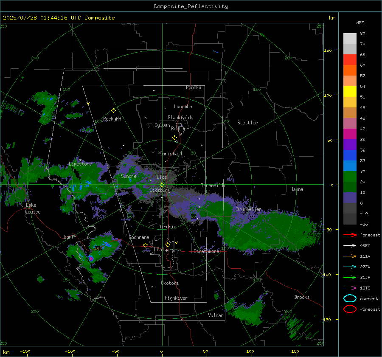
Task: Click the RockyMH label
Action: [112, 119]
